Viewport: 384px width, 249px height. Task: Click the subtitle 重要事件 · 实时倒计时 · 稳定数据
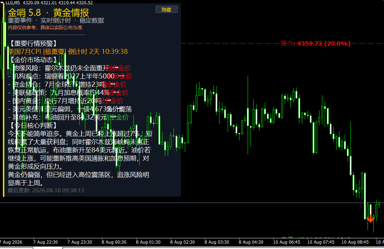point(56,21)
